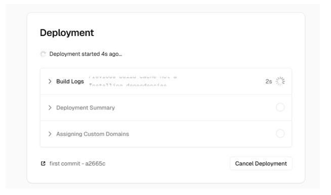Click the Deployment started 4s ago status text

86,54
